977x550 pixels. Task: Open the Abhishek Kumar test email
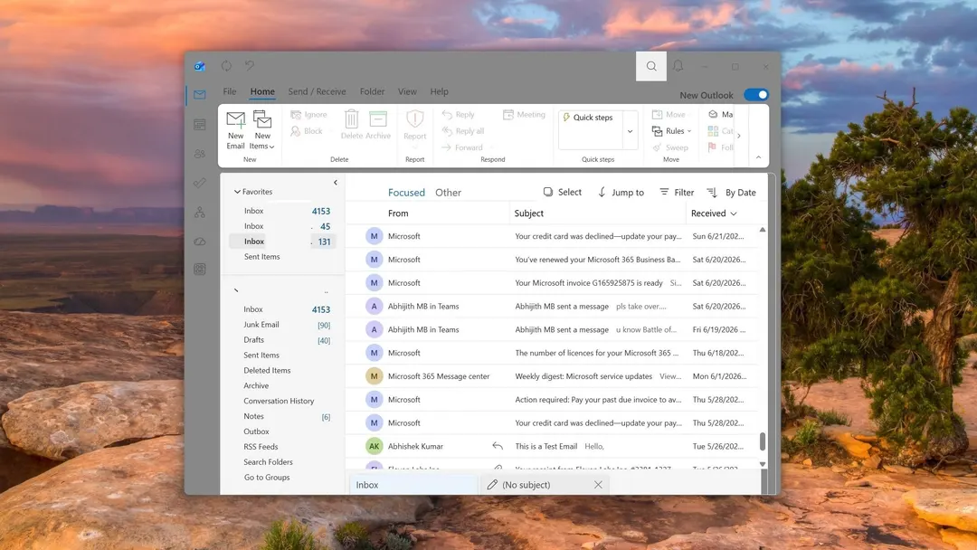click(554, 446)
